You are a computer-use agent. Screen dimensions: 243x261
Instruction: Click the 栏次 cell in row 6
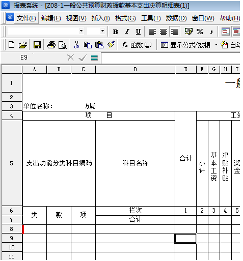tap(135, 211)
